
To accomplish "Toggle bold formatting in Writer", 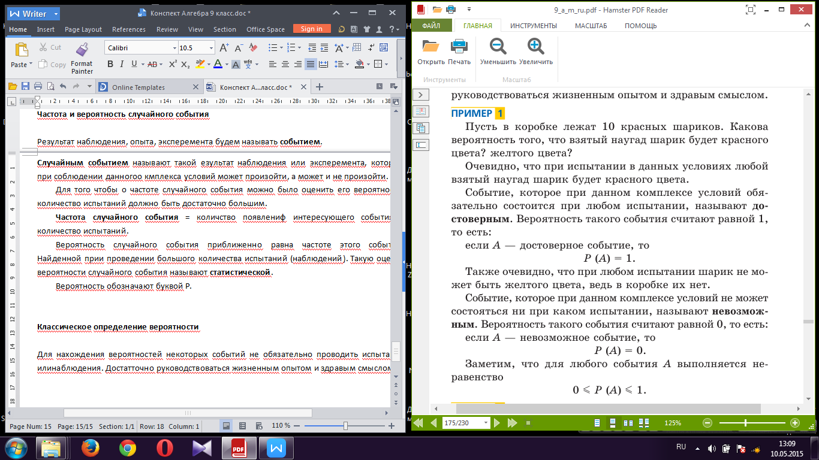I will pos(110,64).
